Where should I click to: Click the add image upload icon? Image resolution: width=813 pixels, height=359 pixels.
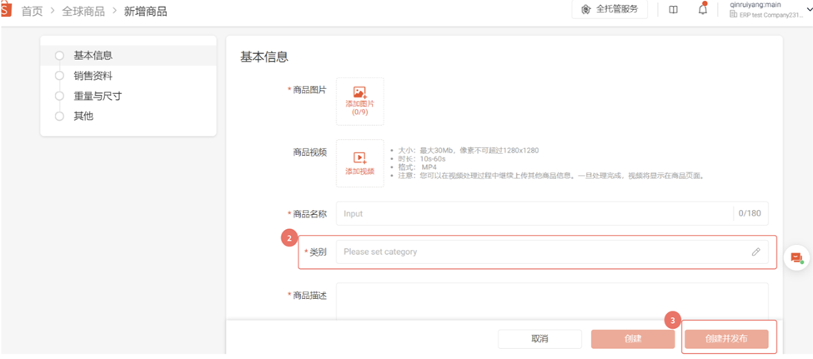coord(359,93)
